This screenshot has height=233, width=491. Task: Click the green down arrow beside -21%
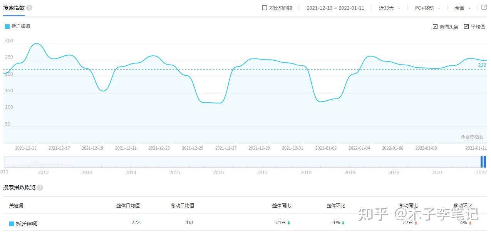[289, 223]
